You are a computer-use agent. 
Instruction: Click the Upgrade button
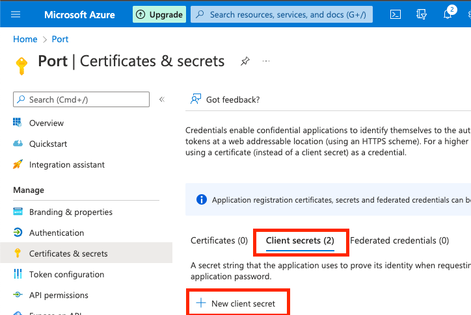pos(159,14)
